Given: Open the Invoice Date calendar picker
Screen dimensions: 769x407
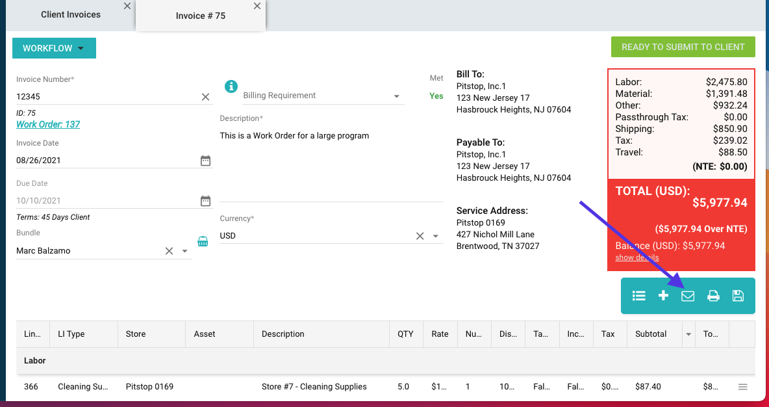Looking at the screenshot, I should point(205,161).
